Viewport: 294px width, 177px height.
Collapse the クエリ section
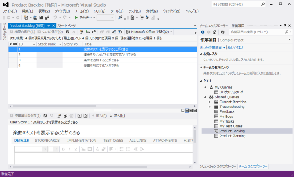pos(201,81)
